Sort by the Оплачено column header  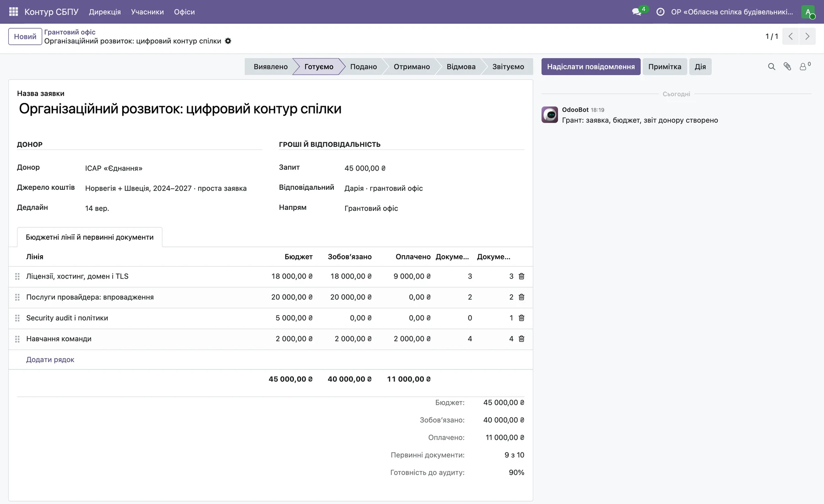point(413,257)
